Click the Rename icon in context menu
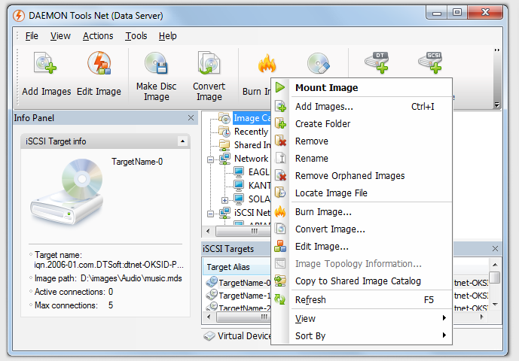Viewport: 519px width, 361px height. coord(280,158)
